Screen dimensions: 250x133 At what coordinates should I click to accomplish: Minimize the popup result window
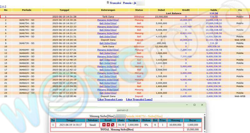(187, 105)
